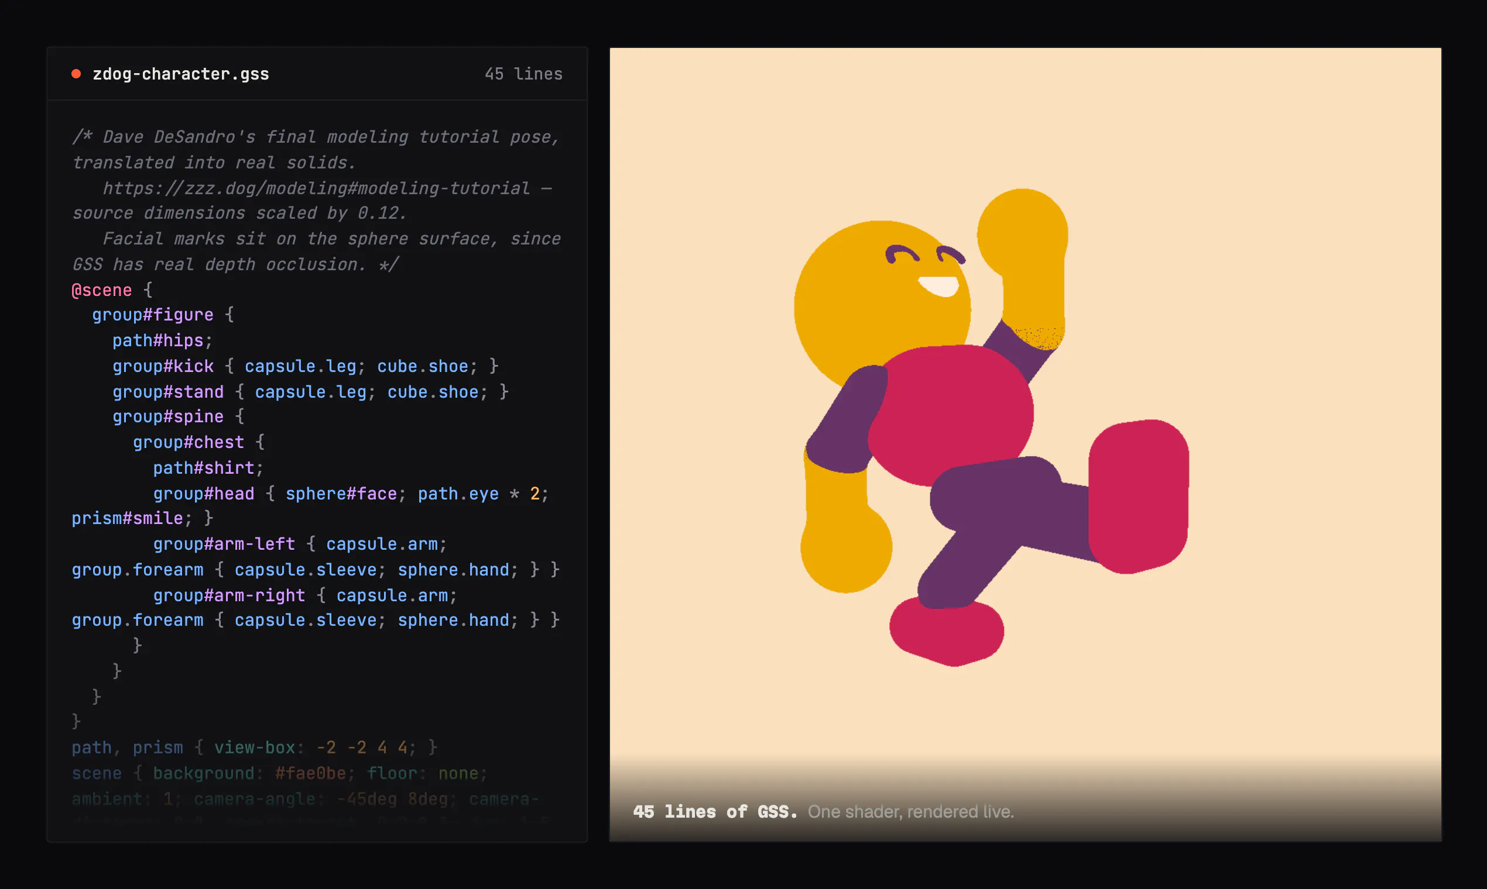Click the prism#smile selector
The height and width of the screenshot is (889, 1487).
click(127, 518)
